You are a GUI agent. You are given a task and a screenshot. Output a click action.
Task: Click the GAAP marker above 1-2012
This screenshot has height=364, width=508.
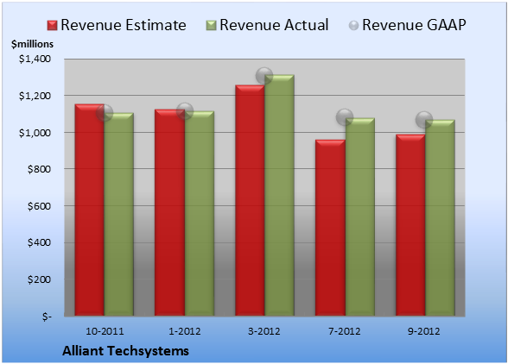pyautogui.click(x=185, y=111)
